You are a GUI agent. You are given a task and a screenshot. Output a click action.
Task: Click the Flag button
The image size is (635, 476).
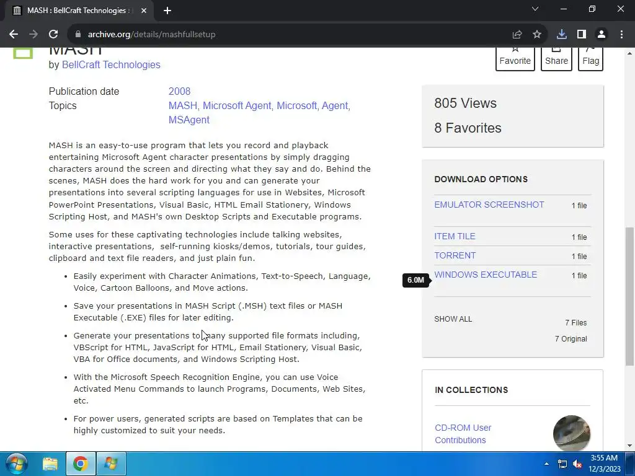click(x=590, y=59)
